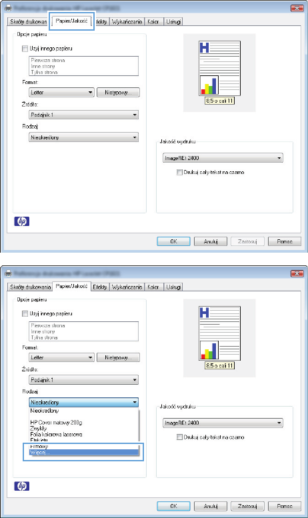Tick 'Drukuj cały tekst na czarno' in upper dialog
This screenshot has height=518, width=308.
(179, 172)
